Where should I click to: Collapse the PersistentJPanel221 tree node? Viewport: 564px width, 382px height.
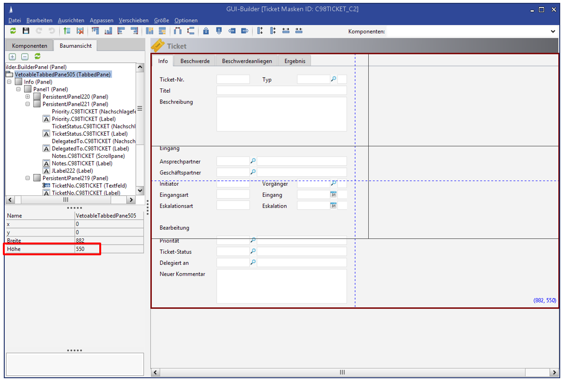28,104
